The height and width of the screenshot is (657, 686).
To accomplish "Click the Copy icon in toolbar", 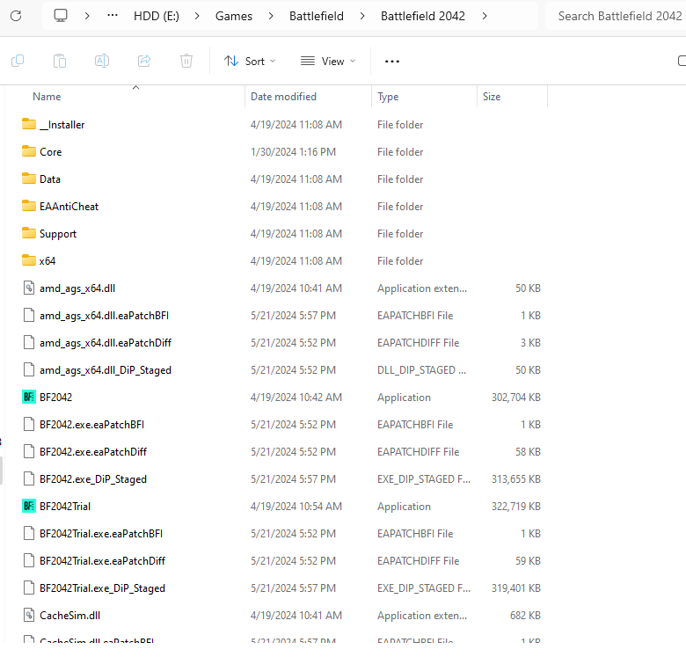I will point(18,61).
